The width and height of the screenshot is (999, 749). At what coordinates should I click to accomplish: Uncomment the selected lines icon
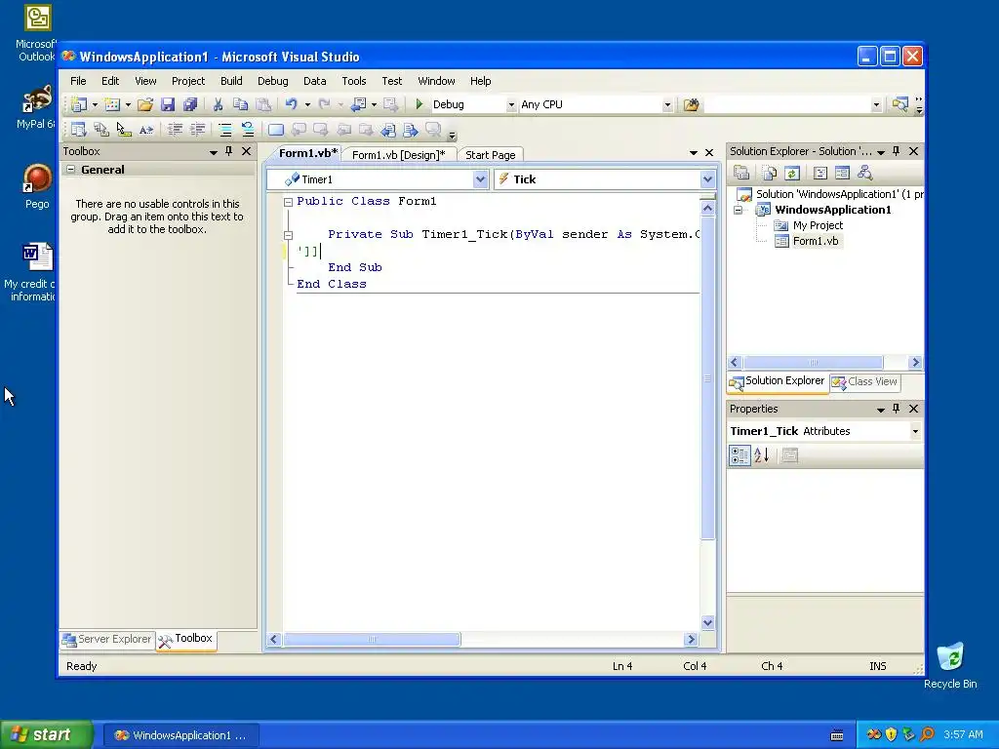[x=247, y=130]
